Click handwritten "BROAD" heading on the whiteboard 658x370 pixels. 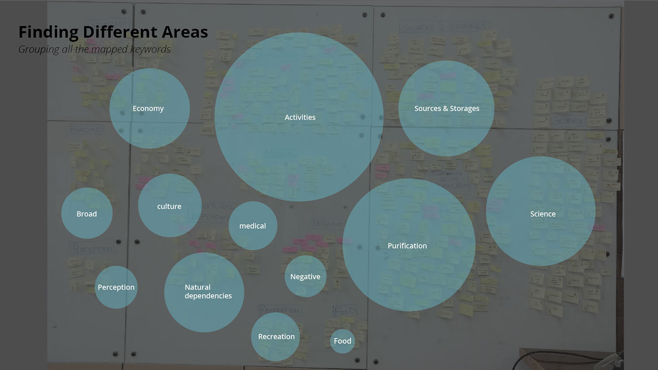pyautogui.click(x=86, y=129)
